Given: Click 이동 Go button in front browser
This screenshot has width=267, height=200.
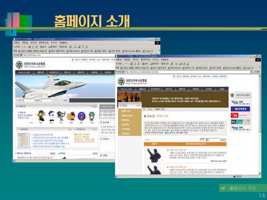Looking at the screenshot, I should coord(257,72).
